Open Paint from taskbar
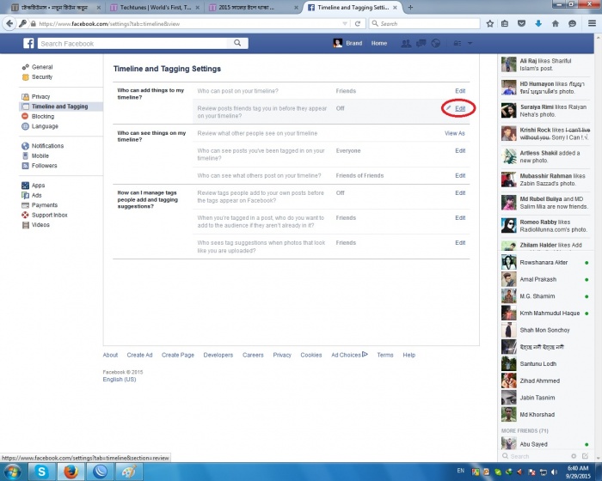 (129, 472)
